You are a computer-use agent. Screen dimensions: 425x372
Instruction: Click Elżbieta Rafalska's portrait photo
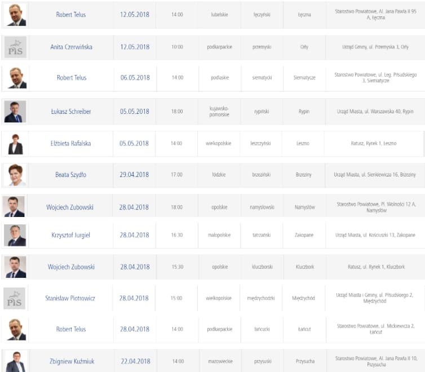point(15,144)
